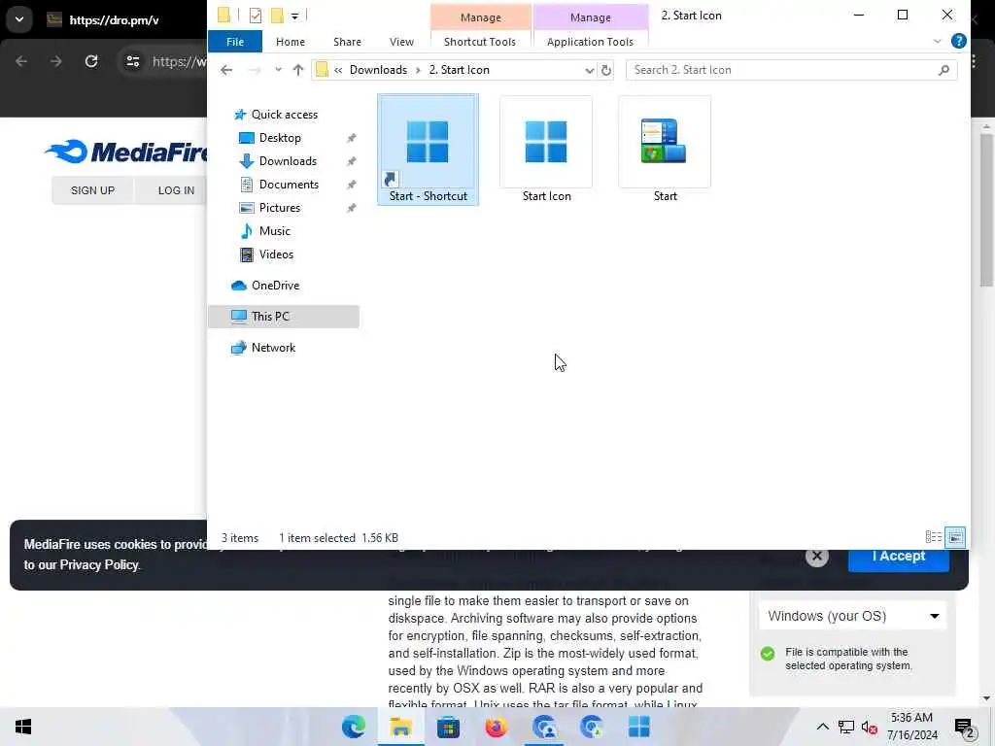Expand the address bar history dropdown

click(x=589, y=70)
